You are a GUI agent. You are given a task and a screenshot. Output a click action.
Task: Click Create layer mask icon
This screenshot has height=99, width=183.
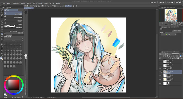tap(178, 58)
